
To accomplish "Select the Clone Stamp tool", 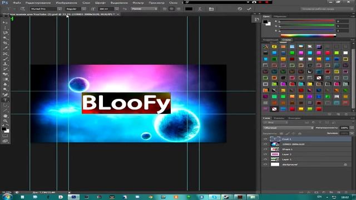I will (x=5, y=64).
